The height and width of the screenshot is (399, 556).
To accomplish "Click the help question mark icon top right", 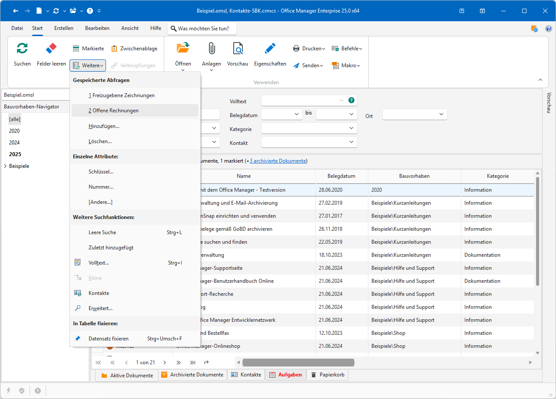I will click(x=548, y=29).
